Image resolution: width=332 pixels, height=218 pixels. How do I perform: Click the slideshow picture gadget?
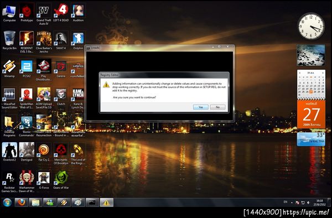[x=311, y=55]
